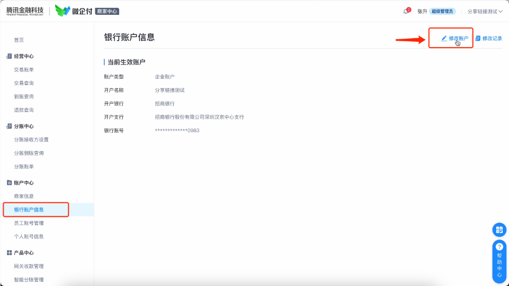Image resolution: width=509 pixels, height=286 pixels.
Task: Open 分账接收方设置 in sidebar
Action: coord(31,140)
